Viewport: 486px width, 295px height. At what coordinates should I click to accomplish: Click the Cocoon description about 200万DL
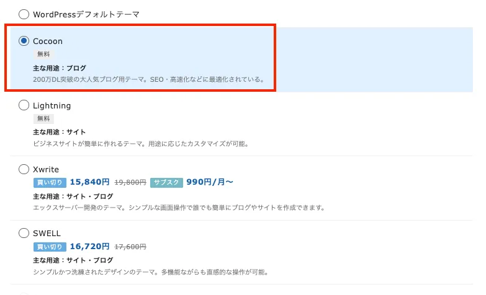149,79
